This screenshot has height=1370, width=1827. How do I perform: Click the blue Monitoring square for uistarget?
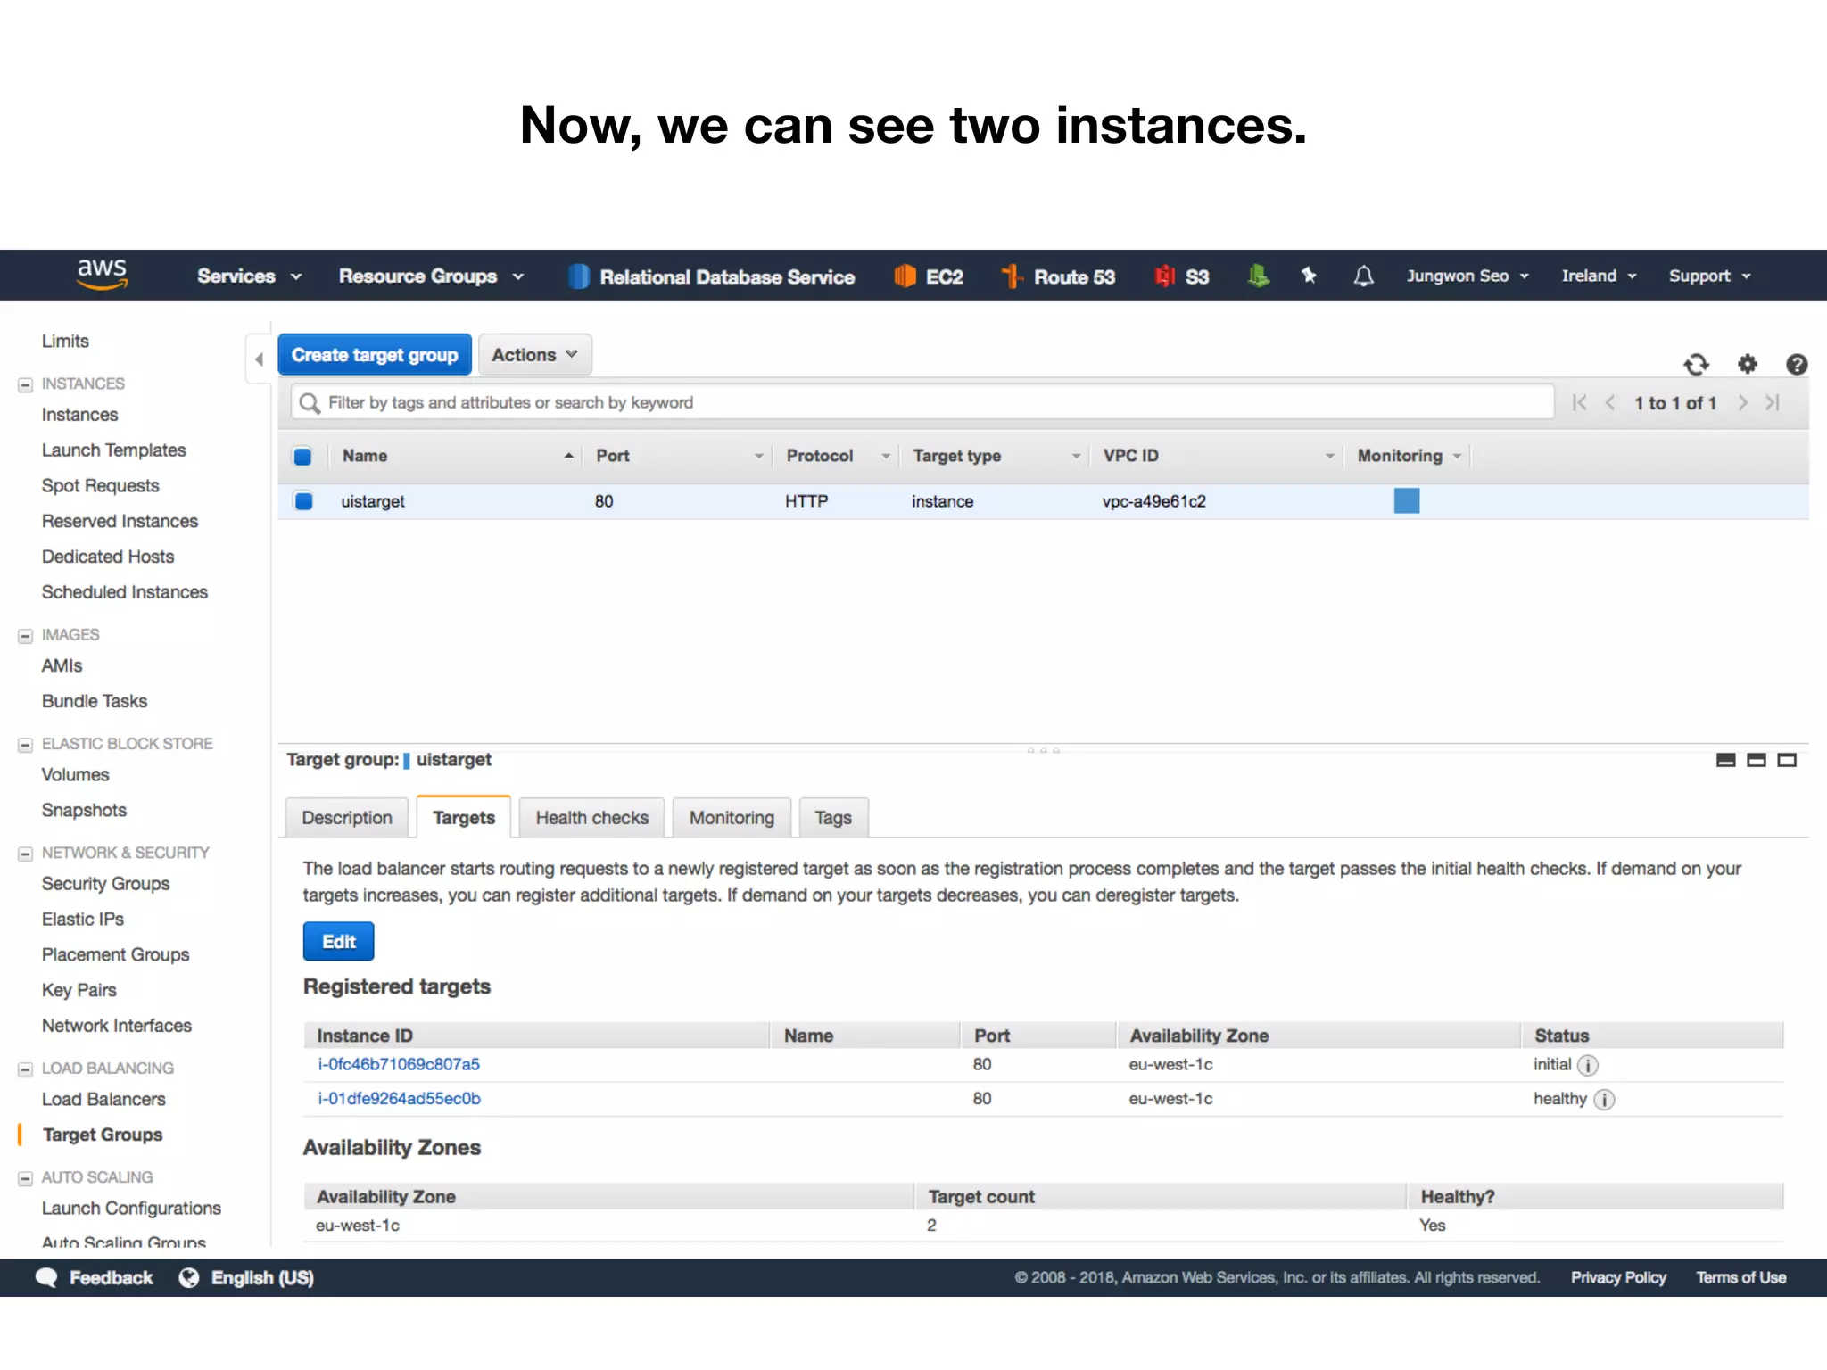coord(1406,501)
